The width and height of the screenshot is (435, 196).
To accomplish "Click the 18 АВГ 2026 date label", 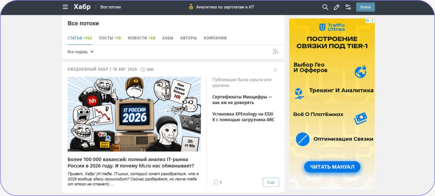I will click(125, 69).
